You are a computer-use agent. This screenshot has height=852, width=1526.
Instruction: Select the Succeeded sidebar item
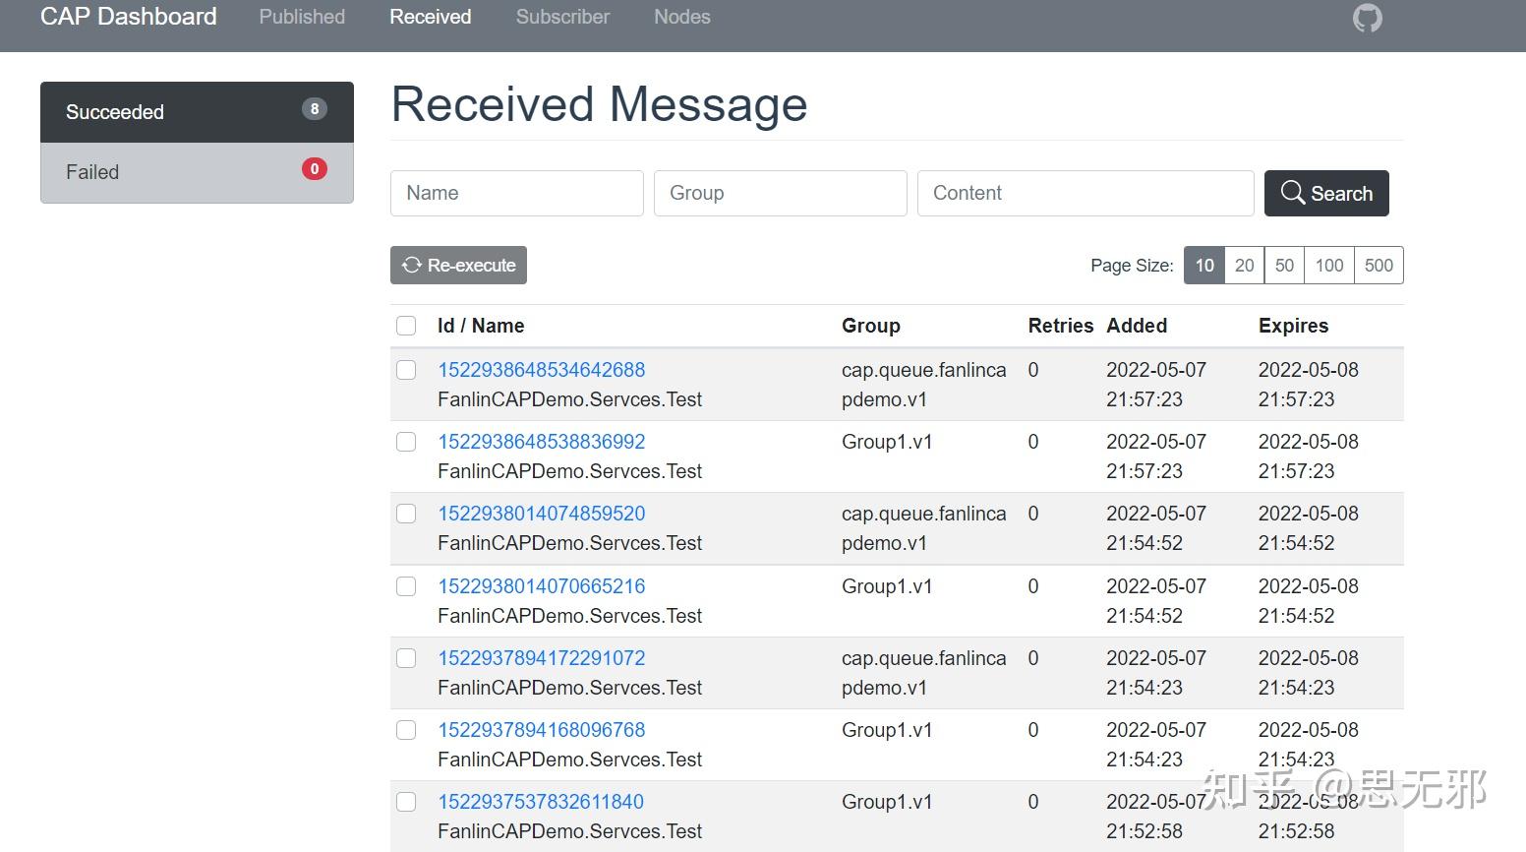coord(197,112)
